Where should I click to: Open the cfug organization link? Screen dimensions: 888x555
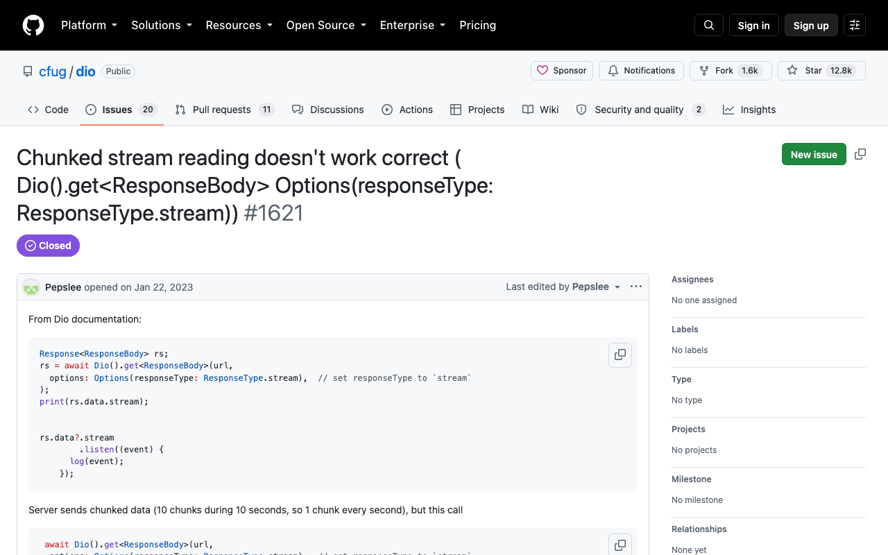(53, 71)
